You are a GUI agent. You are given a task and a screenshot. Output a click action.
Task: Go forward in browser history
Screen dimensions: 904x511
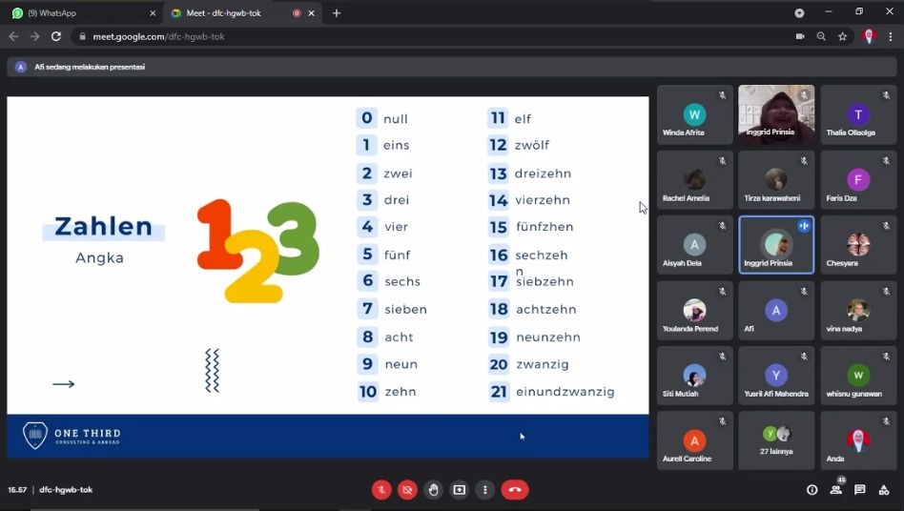point(35,36)
